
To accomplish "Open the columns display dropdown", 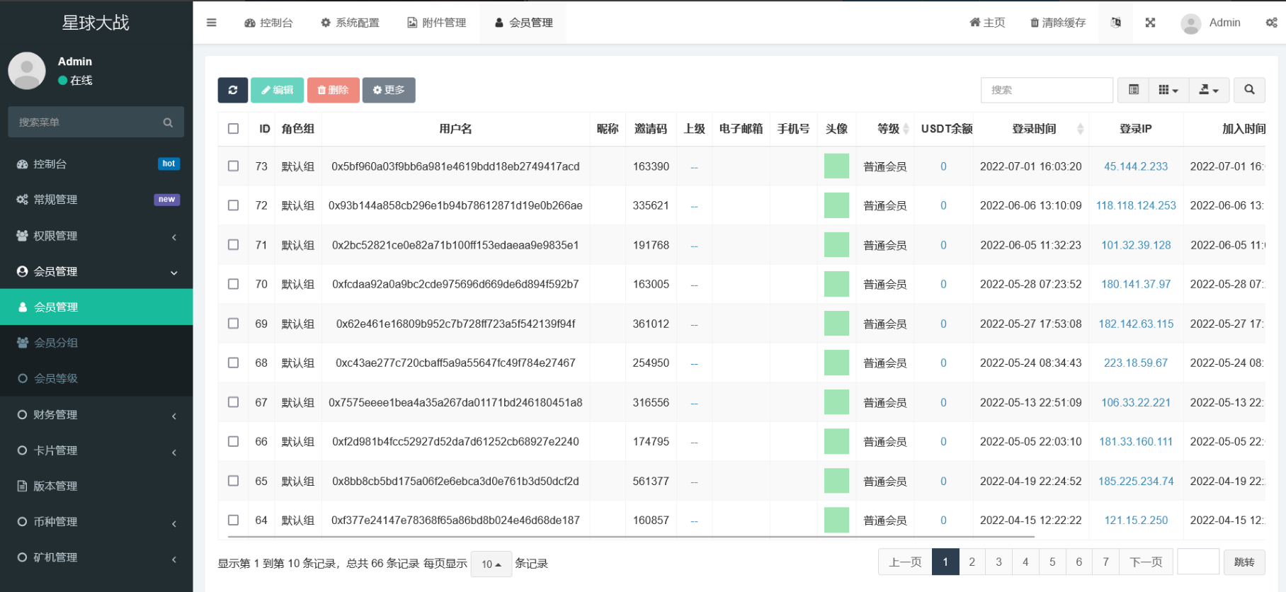I will [x=1168, y=90].
